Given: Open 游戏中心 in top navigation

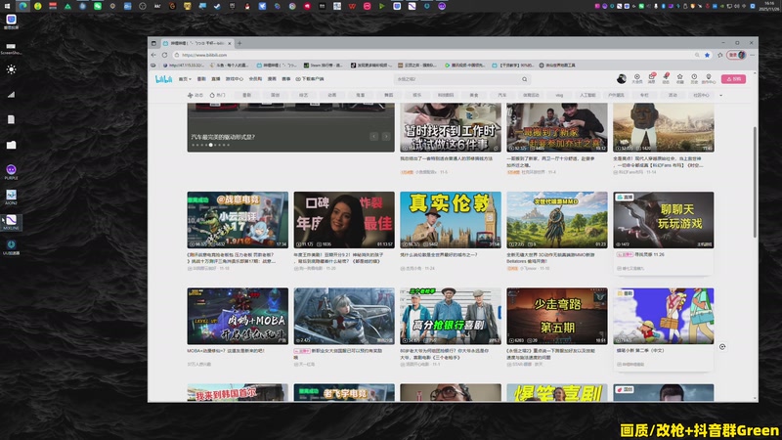Looking at the screenshot, I should (235, 79).
